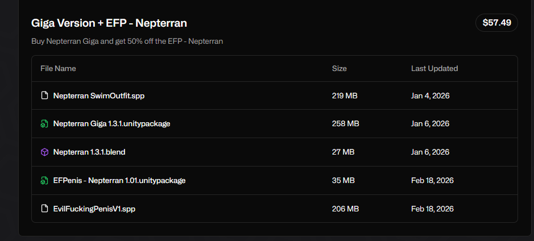534x241 pixels.
Task: Click the green unitypackage icon for Nepterran Giga
Action: pos(44,123)
